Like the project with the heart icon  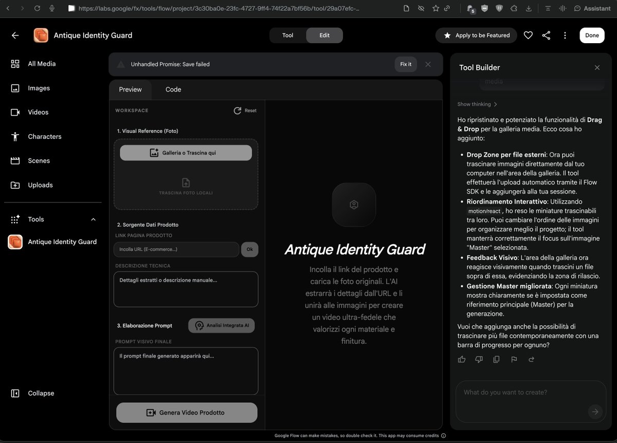528,35
